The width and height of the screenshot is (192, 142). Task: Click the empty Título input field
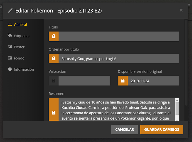pyautogui.click(x=119, y=36)
